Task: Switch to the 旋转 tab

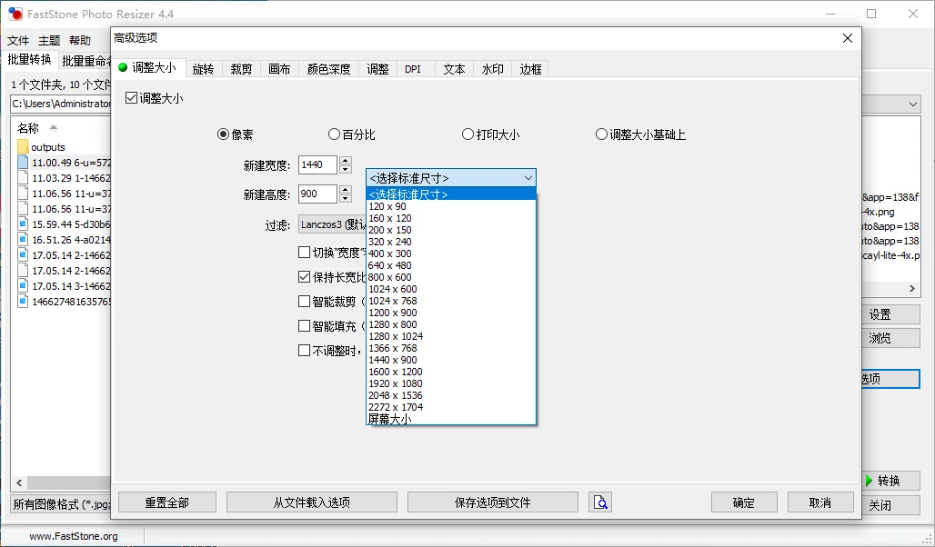Action: (203, 68)
